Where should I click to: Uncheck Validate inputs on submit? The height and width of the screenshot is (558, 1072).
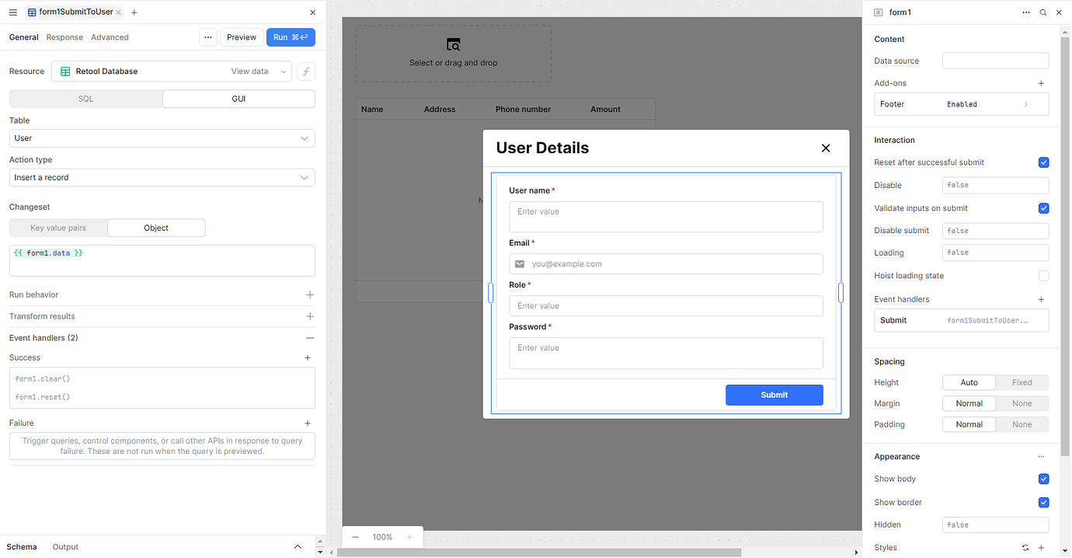1043,208
